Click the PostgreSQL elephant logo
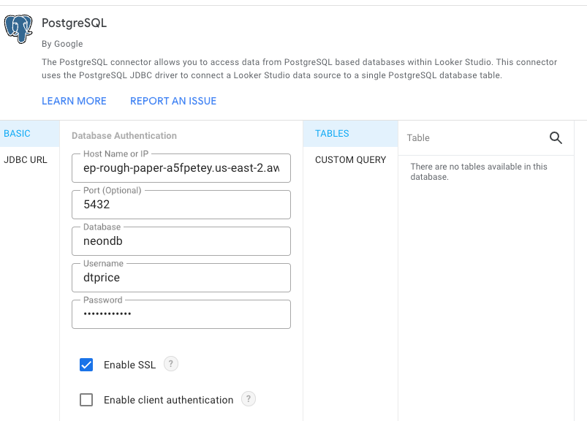The height and width of the screenshot is (421, 587). pyautogui.click(x=18, y=29)
